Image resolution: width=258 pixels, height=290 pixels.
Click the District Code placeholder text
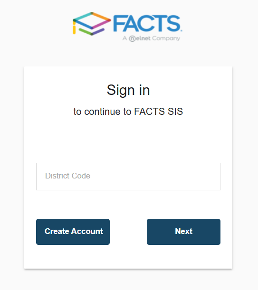click(68, 176)
